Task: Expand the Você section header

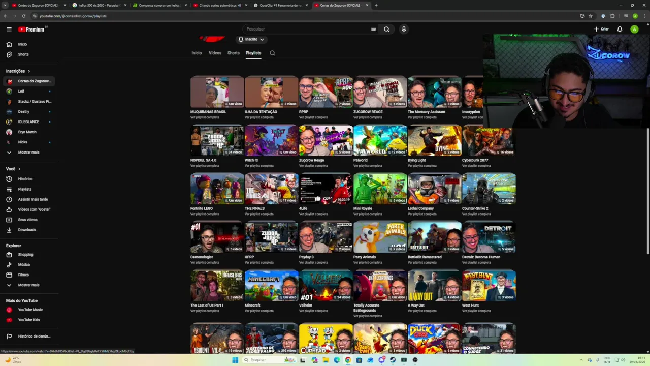Action: point(13,169)
